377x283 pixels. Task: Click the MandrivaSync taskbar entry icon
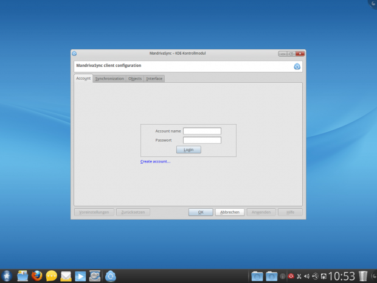point(111,276)
